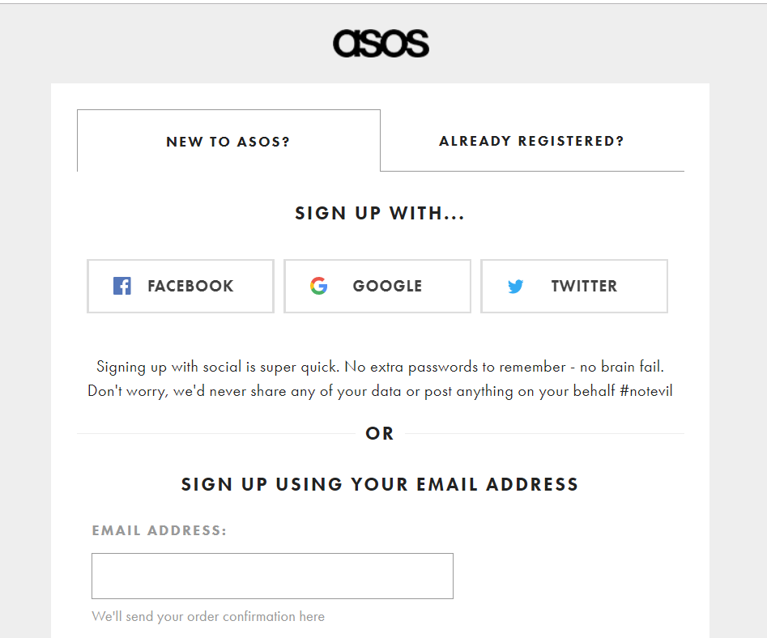
Task: Click the multicolor Google "G" icon
Action: click(319, 286)
